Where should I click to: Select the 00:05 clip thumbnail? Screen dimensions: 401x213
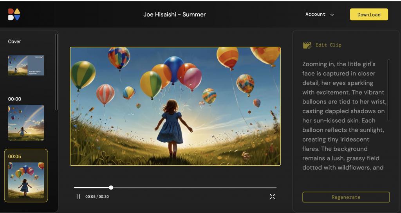pos(26,180)
